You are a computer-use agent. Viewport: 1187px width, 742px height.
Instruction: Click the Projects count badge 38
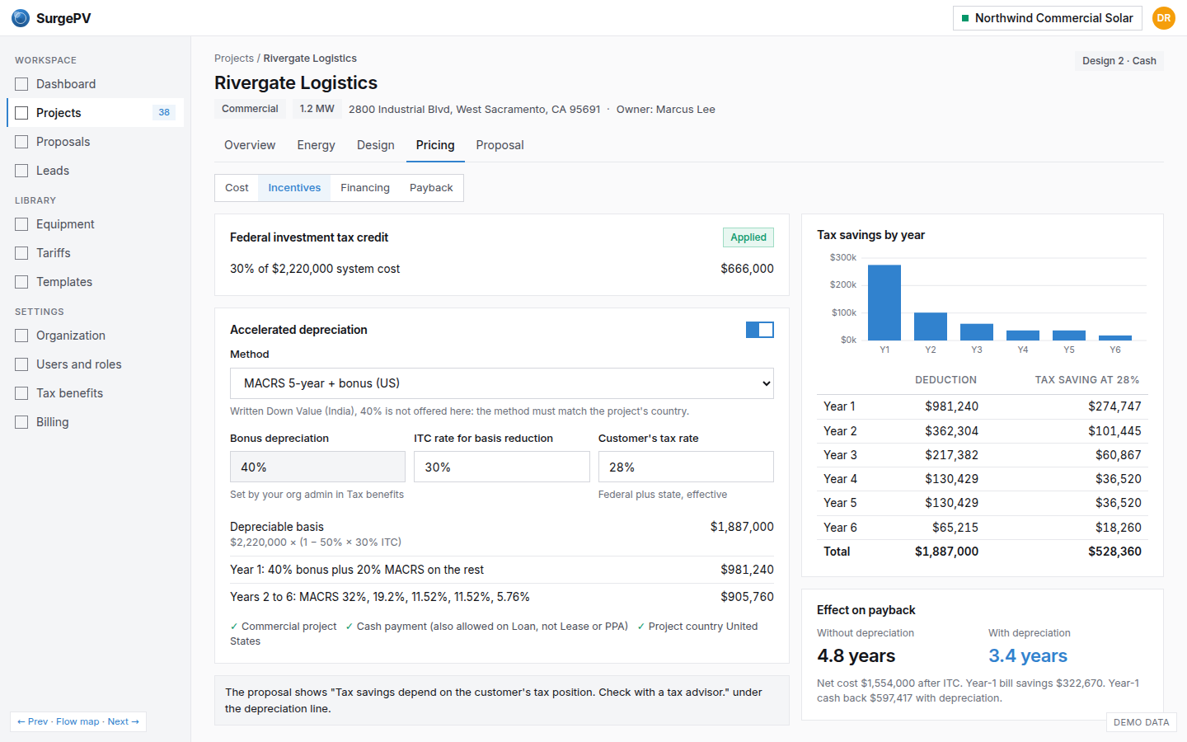[164, 113]
